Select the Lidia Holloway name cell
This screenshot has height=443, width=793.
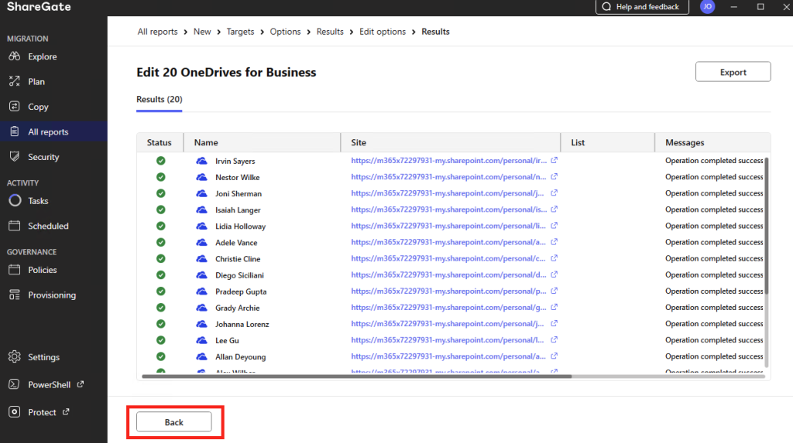[240, 227]
